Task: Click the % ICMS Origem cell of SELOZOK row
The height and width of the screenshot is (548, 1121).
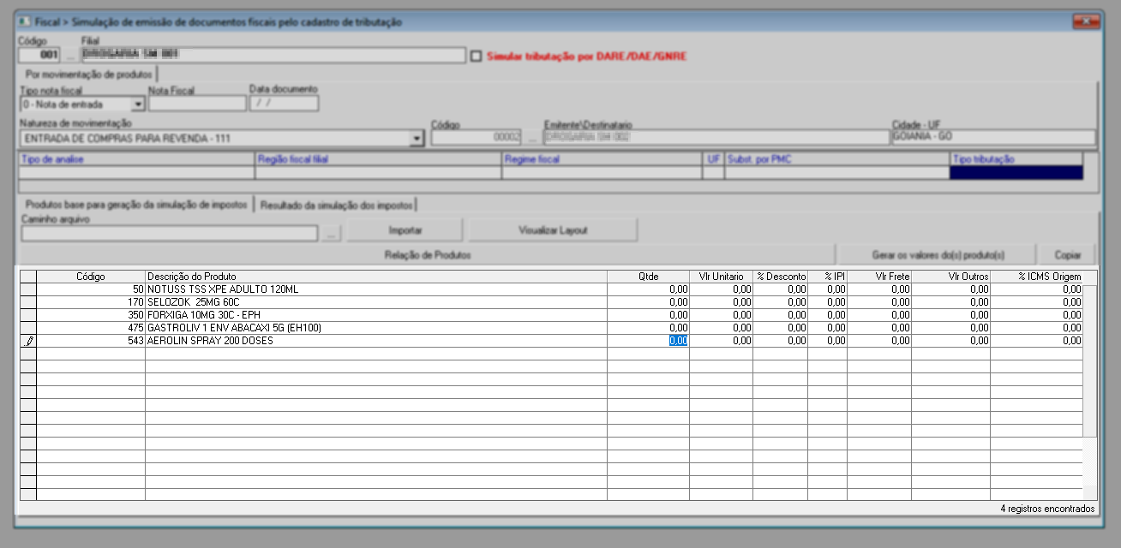Action: pyautogui.click(x=1036, y=302)
